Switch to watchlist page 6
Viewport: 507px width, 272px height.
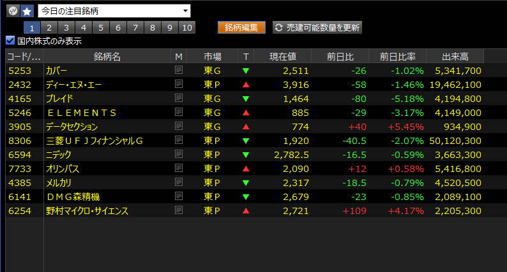(118, 28)
